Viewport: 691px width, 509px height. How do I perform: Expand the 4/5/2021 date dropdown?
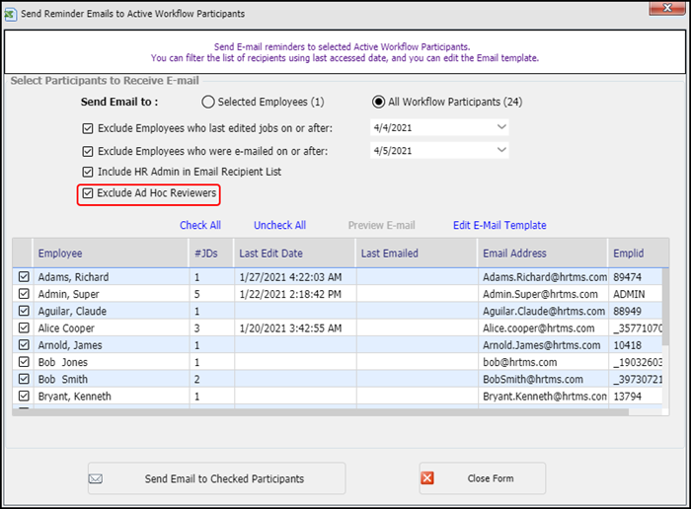pos(501,150)
